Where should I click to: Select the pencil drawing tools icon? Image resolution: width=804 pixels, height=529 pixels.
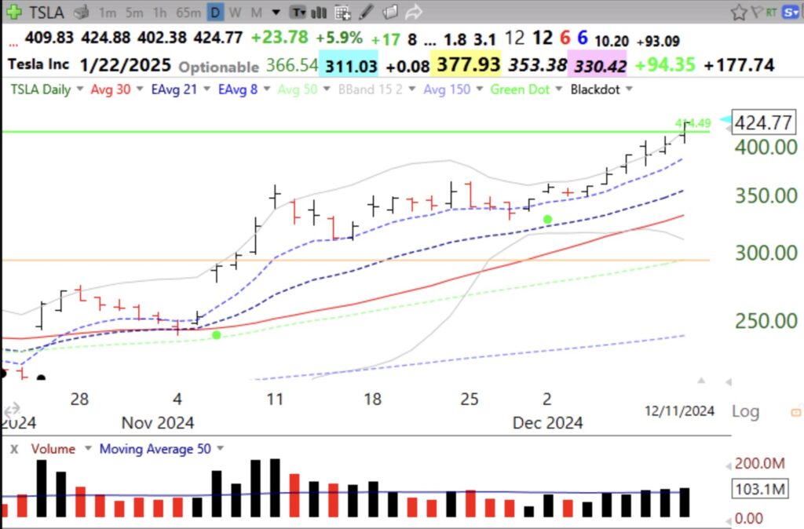364,12
